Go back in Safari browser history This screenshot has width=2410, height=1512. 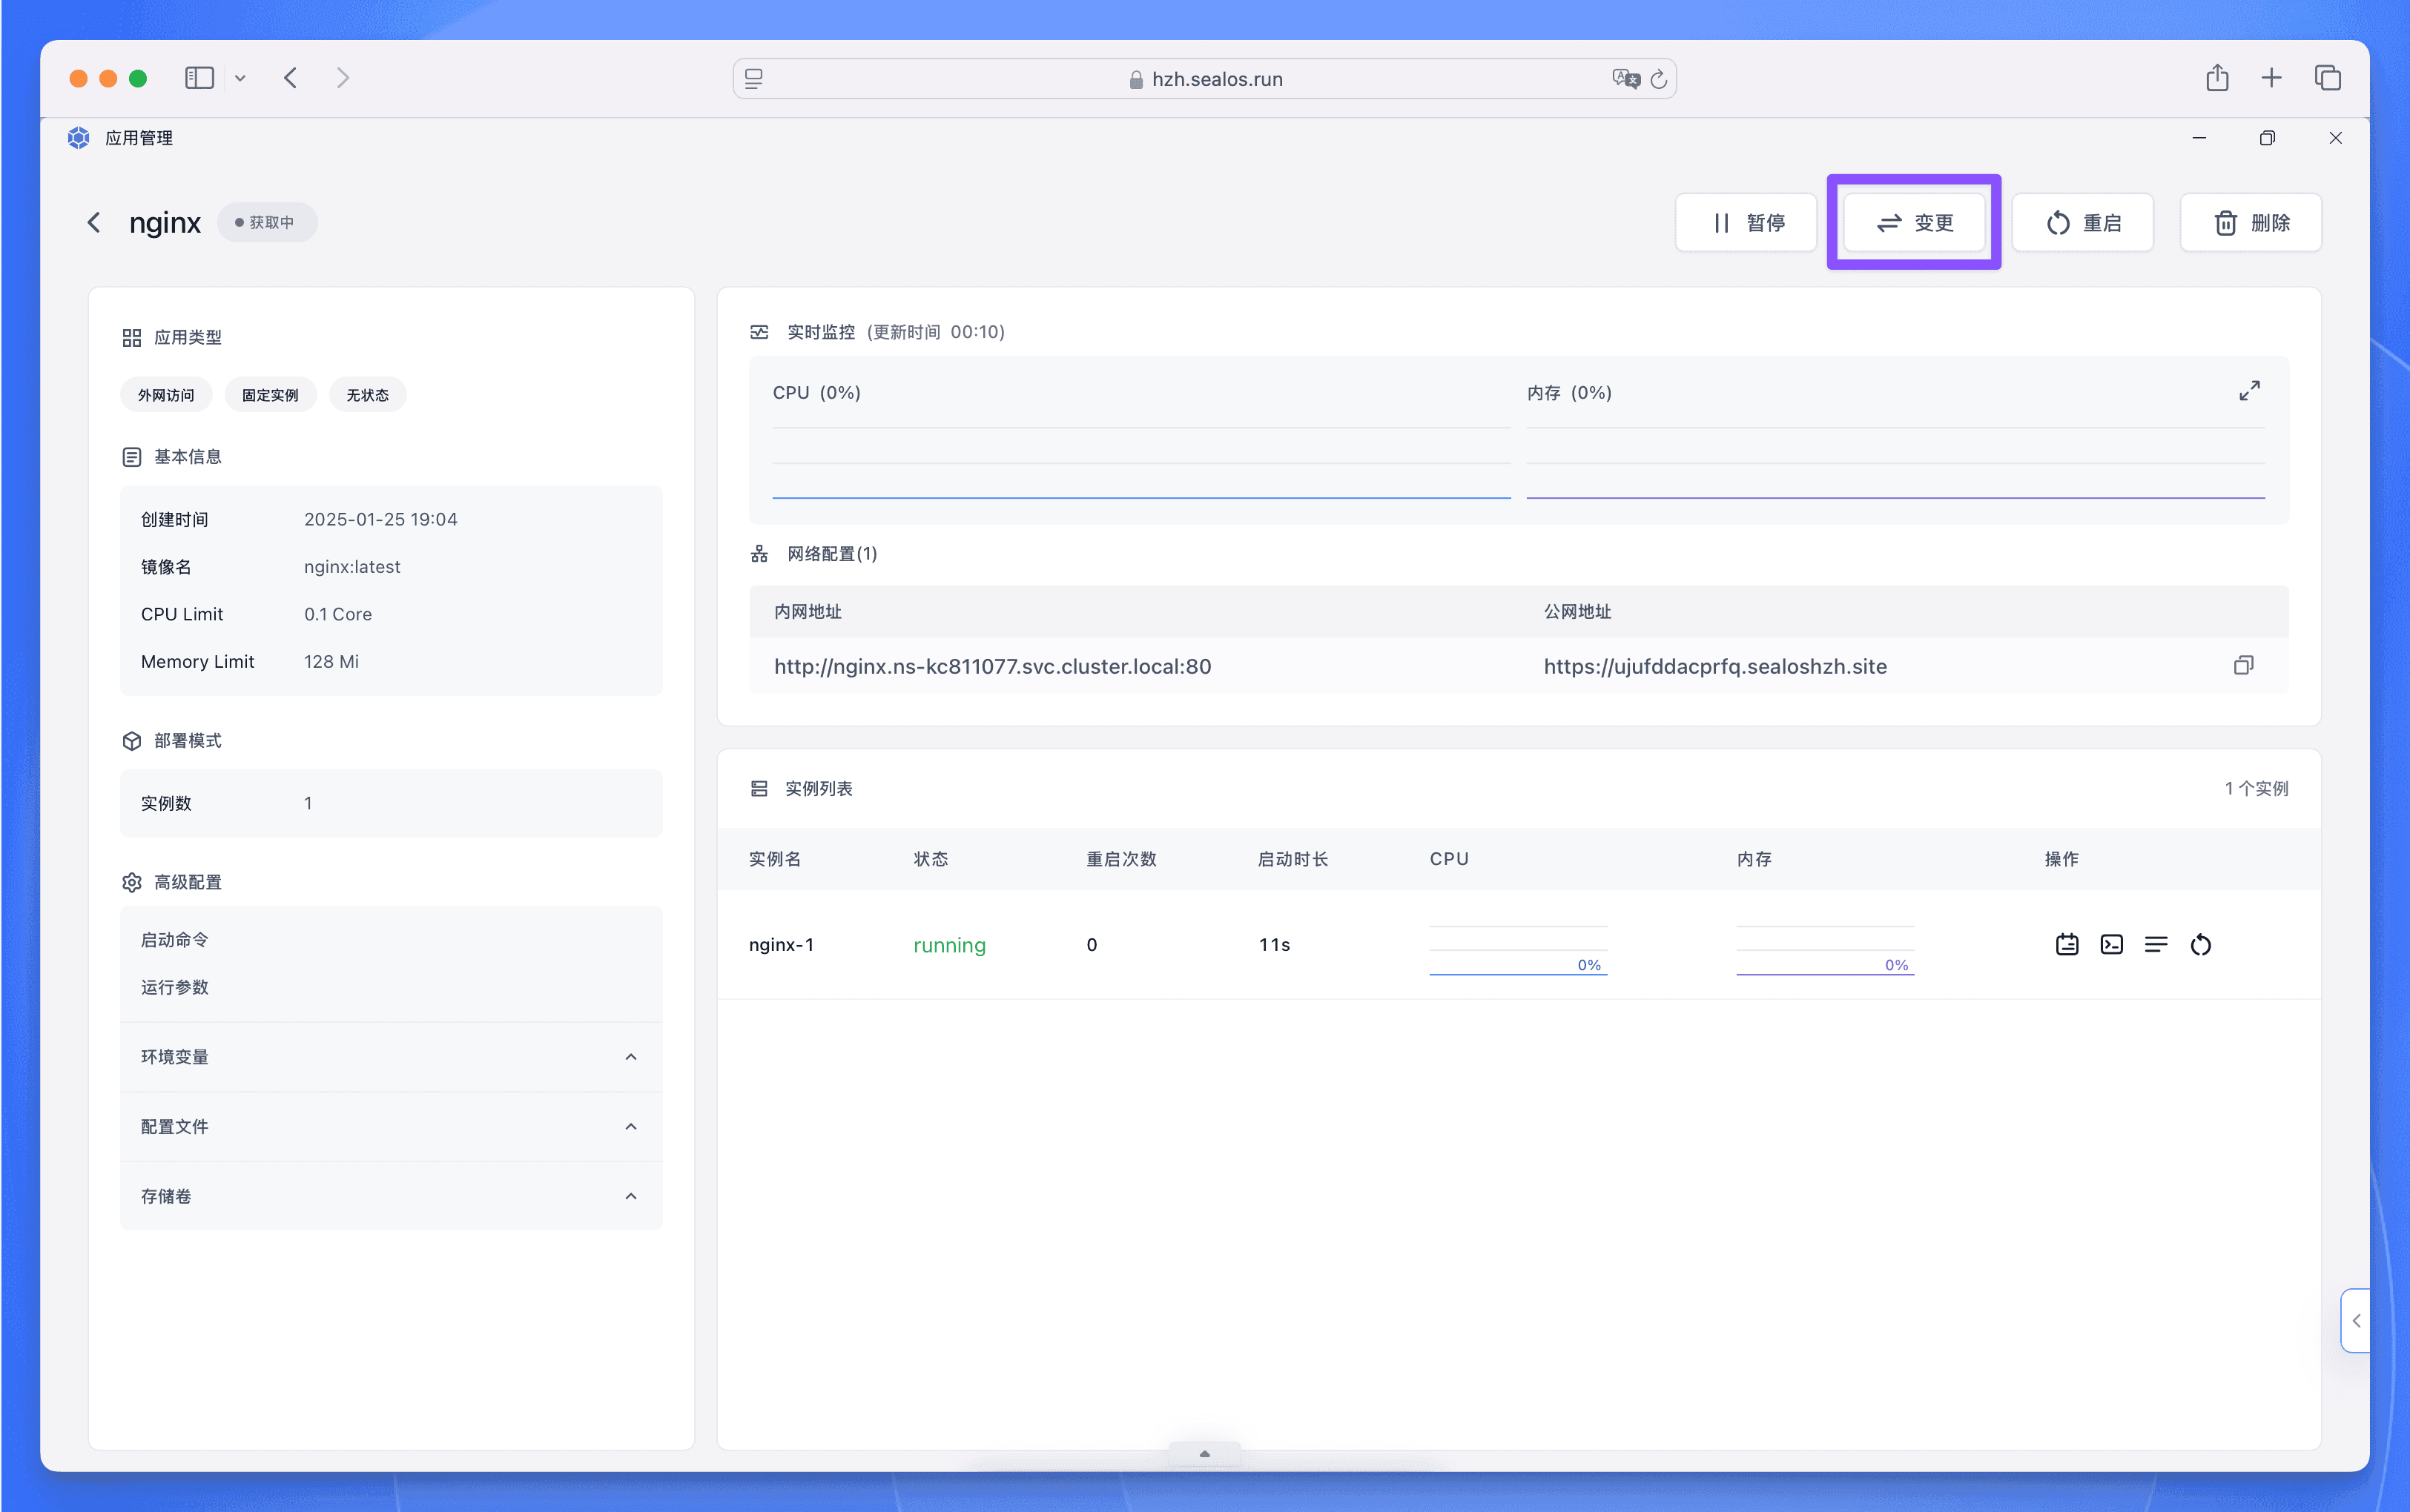(x=290, y=78)
